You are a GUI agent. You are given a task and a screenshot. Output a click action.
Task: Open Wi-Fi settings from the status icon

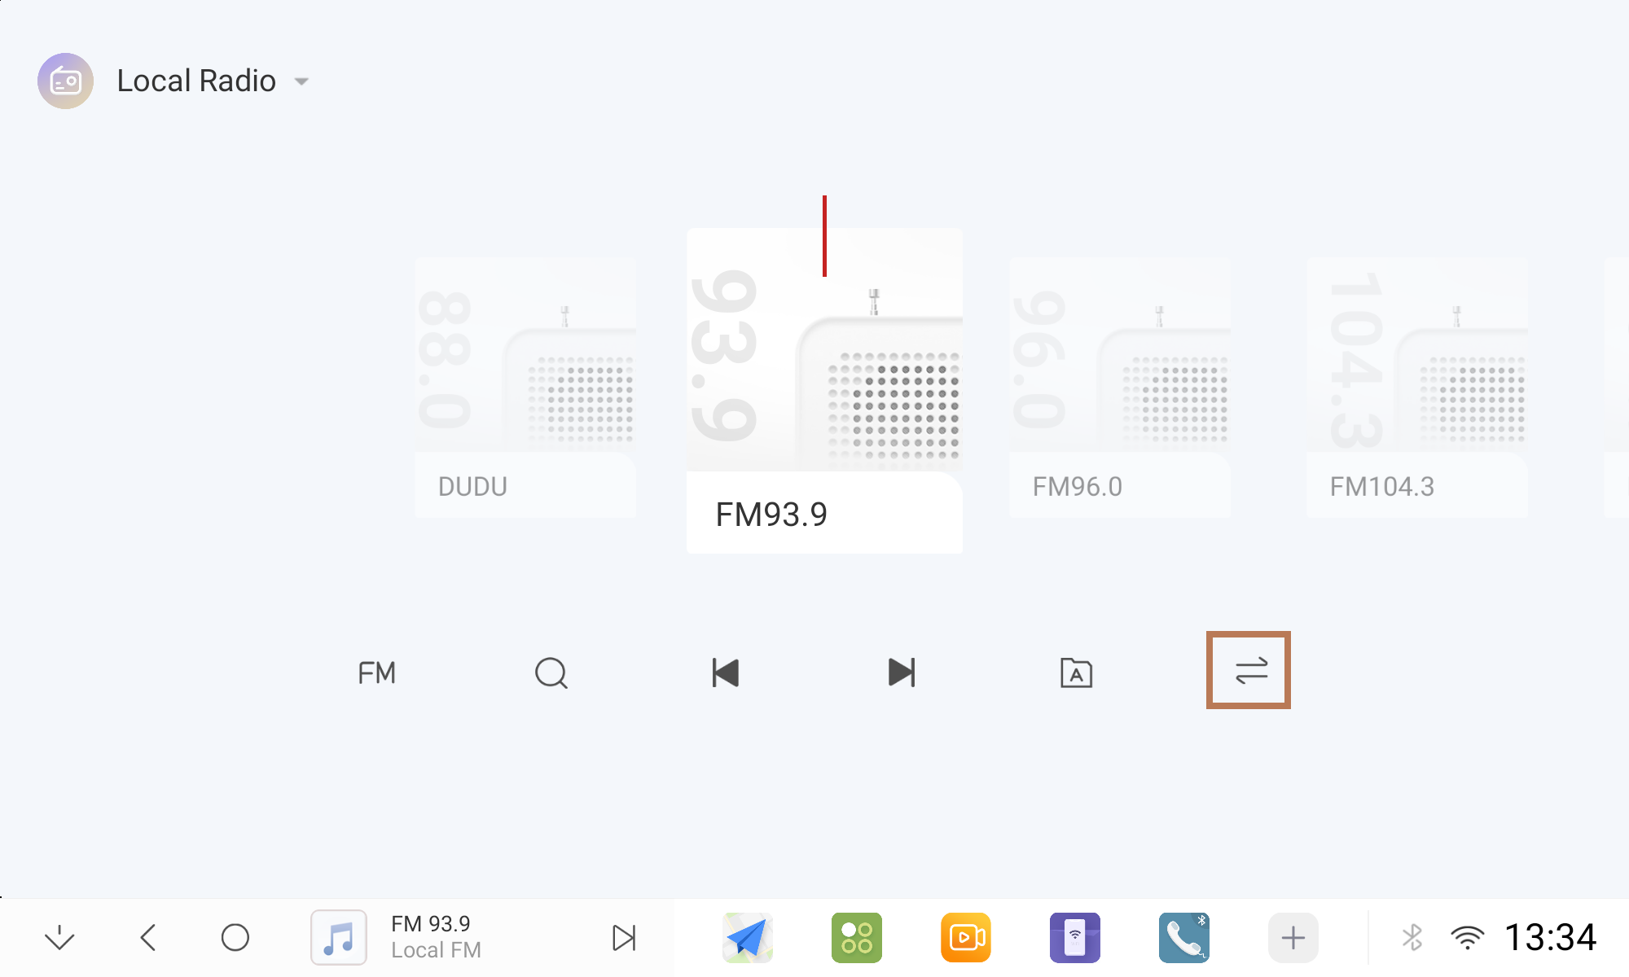[x=1467, y=938]
